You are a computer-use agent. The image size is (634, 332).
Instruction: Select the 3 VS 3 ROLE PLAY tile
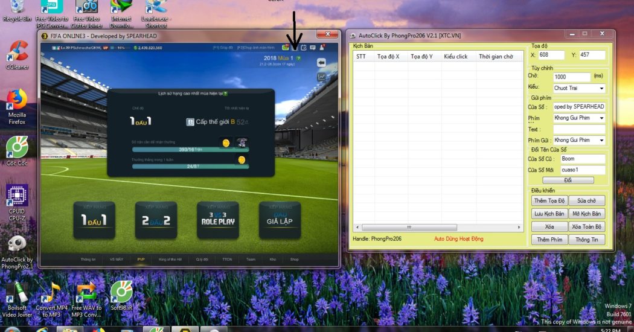[217, 220]
